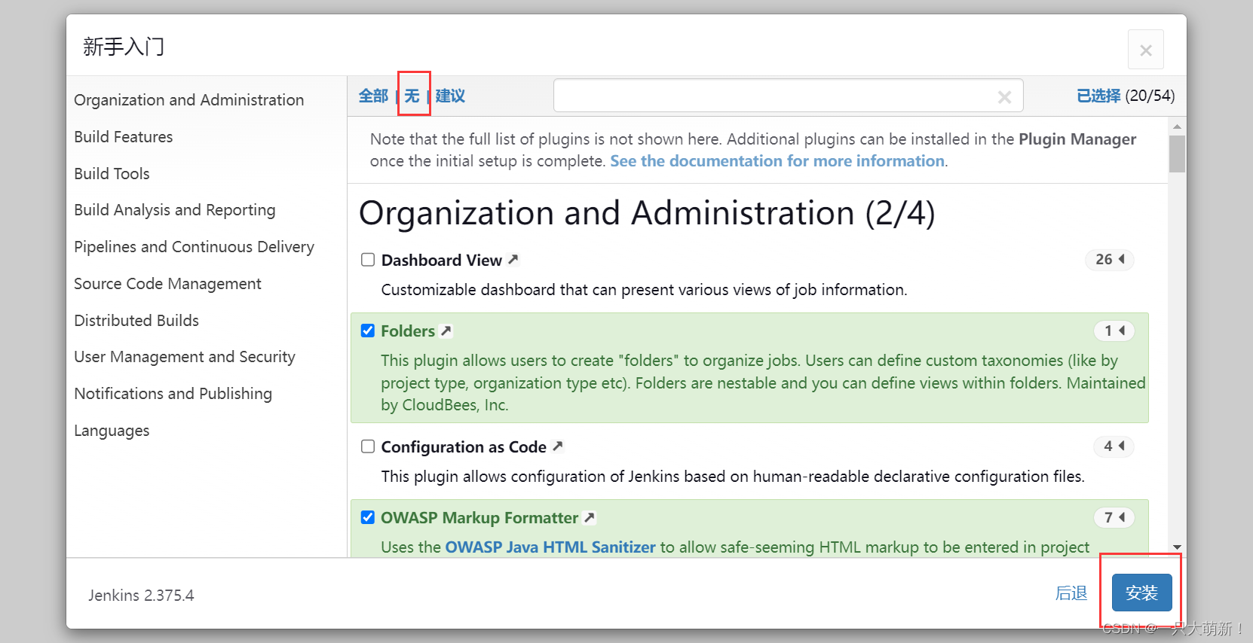Screen dimensions: 1253x643
Task: Click the Jenkins 2.375.4 version text
Action: point(141,596)
